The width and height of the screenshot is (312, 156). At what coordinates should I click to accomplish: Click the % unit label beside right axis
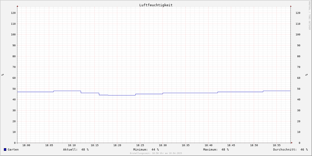[x=307, y=75]
